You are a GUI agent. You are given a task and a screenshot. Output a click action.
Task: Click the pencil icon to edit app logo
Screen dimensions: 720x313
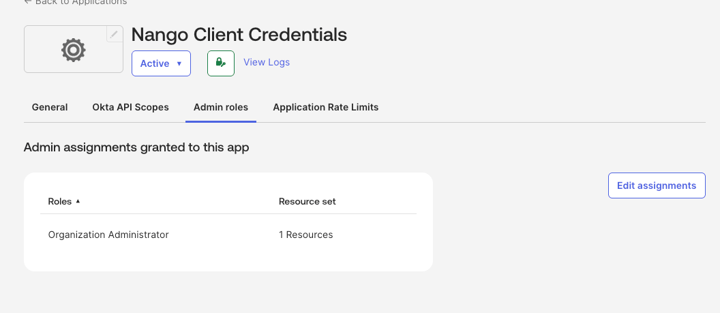pos(115,34)
